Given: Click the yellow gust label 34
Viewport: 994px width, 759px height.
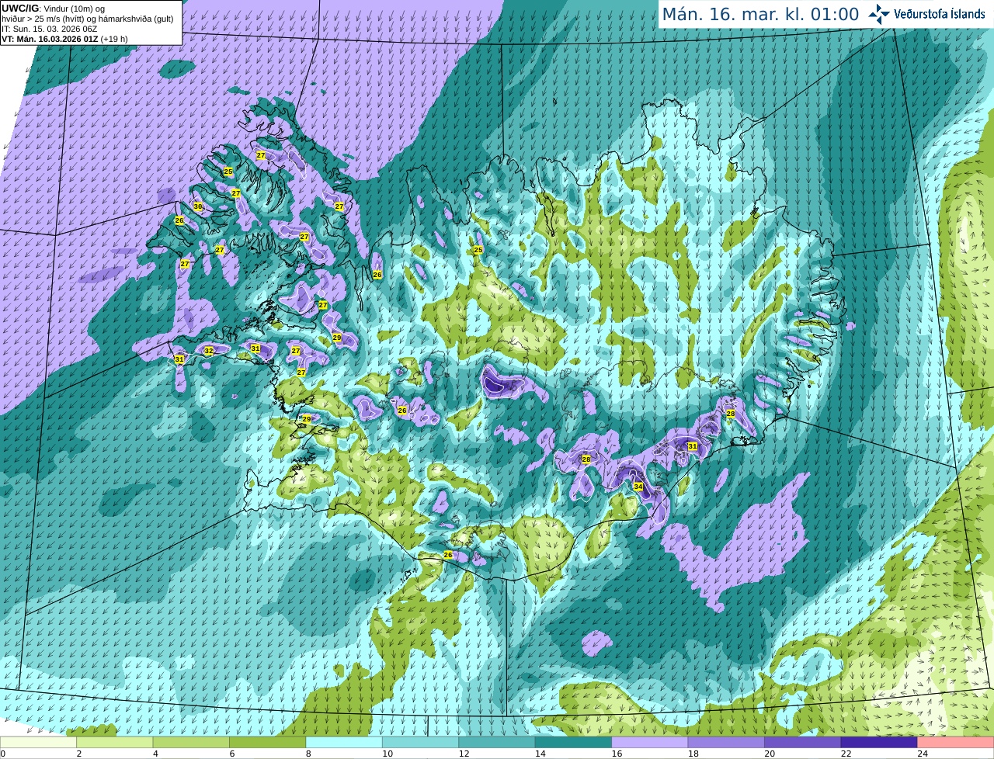Looking at the screenshot, I should point(638,487).
